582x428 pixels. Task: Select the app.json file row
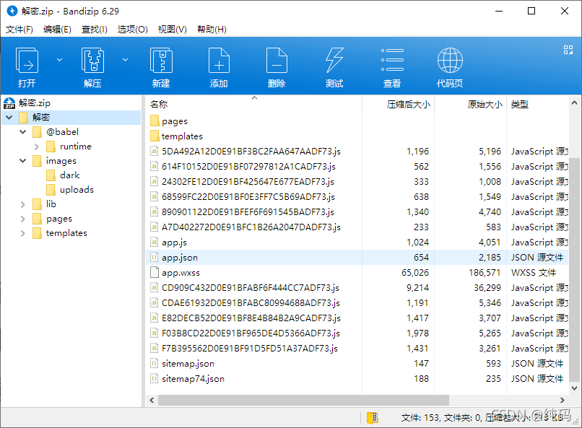pos(357,258)
